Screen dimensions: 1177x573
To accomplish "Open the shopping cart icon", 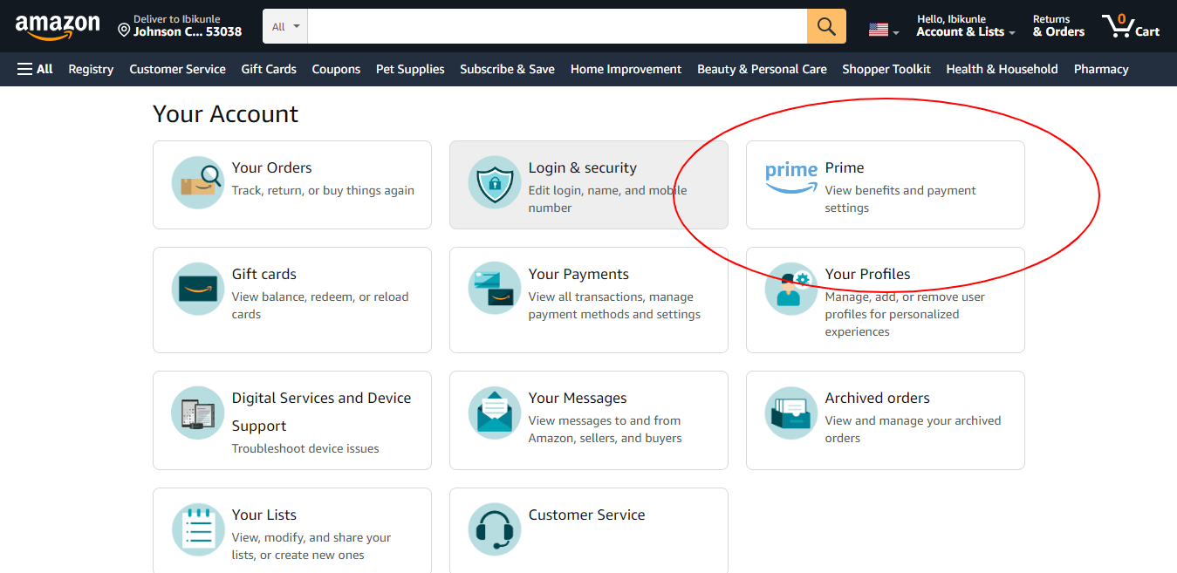I will (1118, 26).
